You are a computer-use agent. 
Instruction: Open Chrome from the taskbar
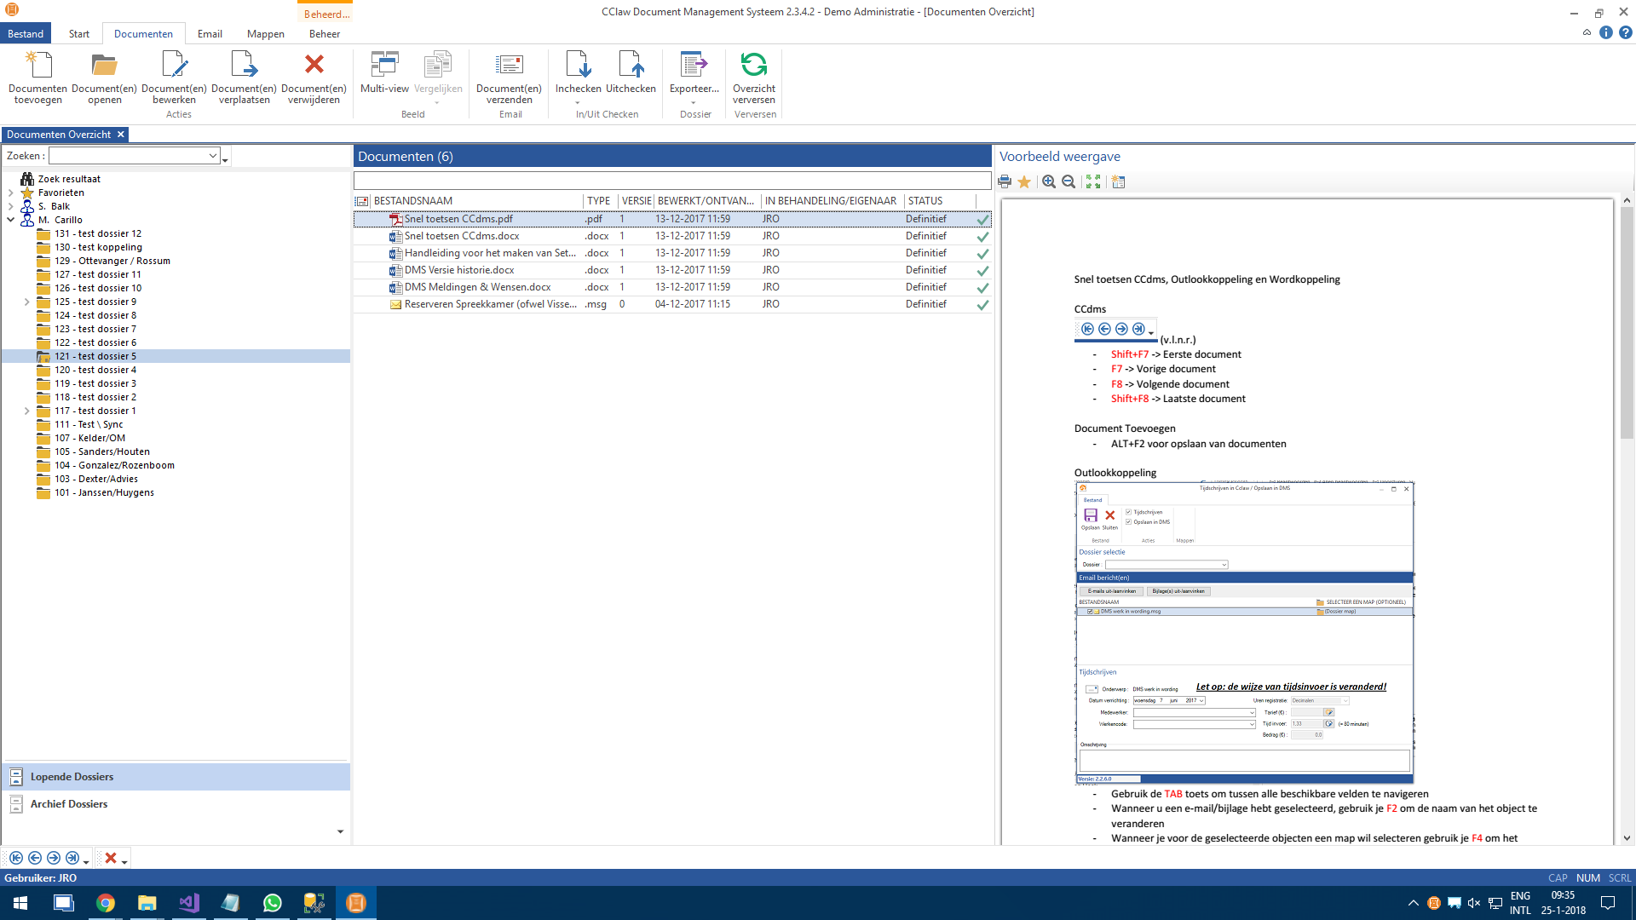106,903
